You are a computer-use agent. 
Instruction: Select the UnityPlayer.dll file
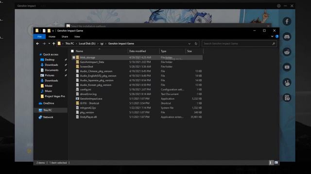[88, 117]
